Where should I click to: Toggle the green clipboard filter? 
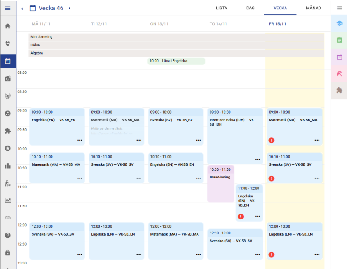[339, 40]
